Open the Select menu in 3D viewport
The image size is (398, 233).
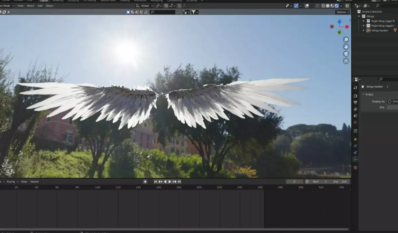tap(31, 6)
